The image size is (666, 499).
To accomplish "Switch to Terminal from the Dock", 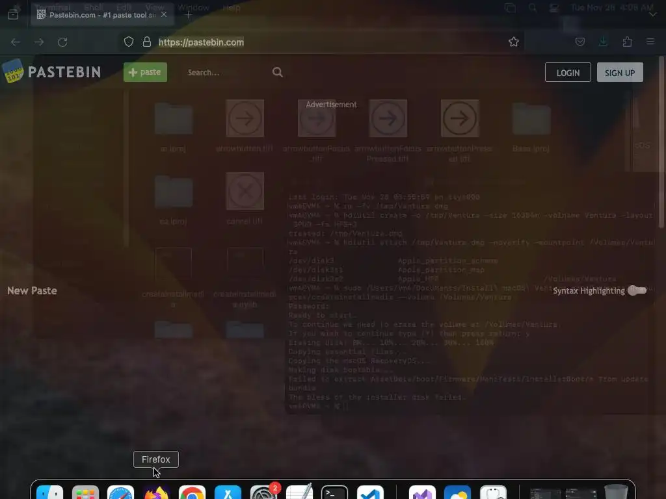I will click(335, 493).
